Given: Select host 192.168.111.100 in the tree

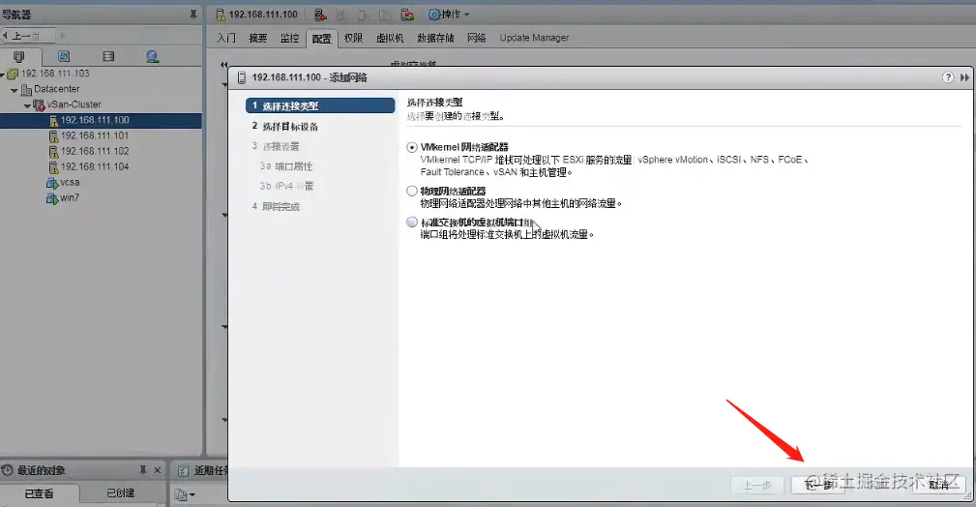Looking at the screenshot, I should [x=95, y=120].
